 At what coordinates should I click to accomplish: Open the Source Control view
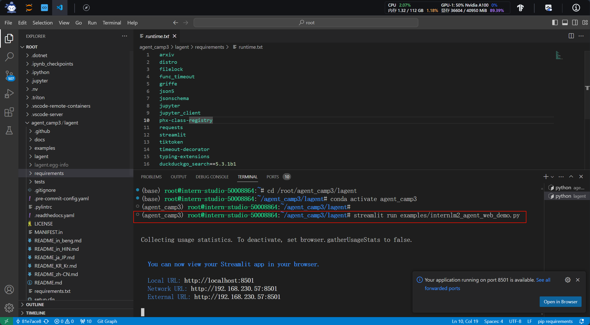point(9,75)
